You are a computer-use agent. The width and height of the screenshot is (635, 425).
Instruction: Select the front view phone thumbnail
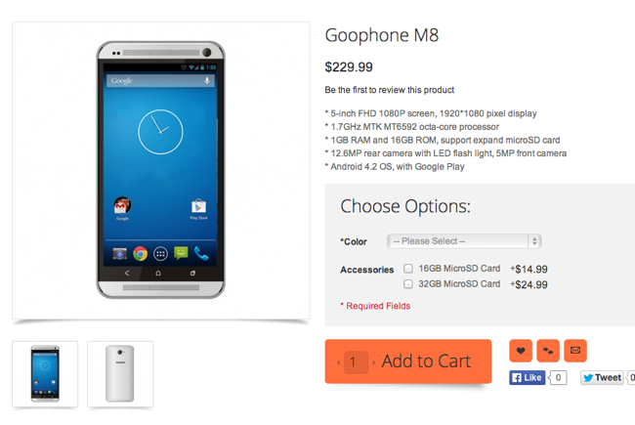coord(45,373)
